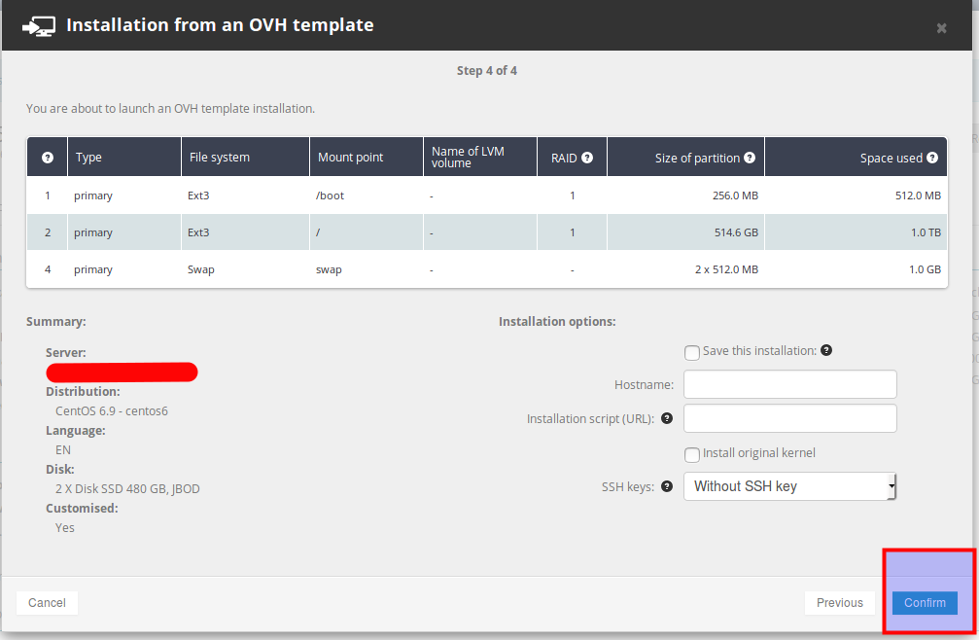The width and height of the screenshot is (979, 640).
Task: Click the RAID help question mark icon
Action: click(x=587, y=158)
